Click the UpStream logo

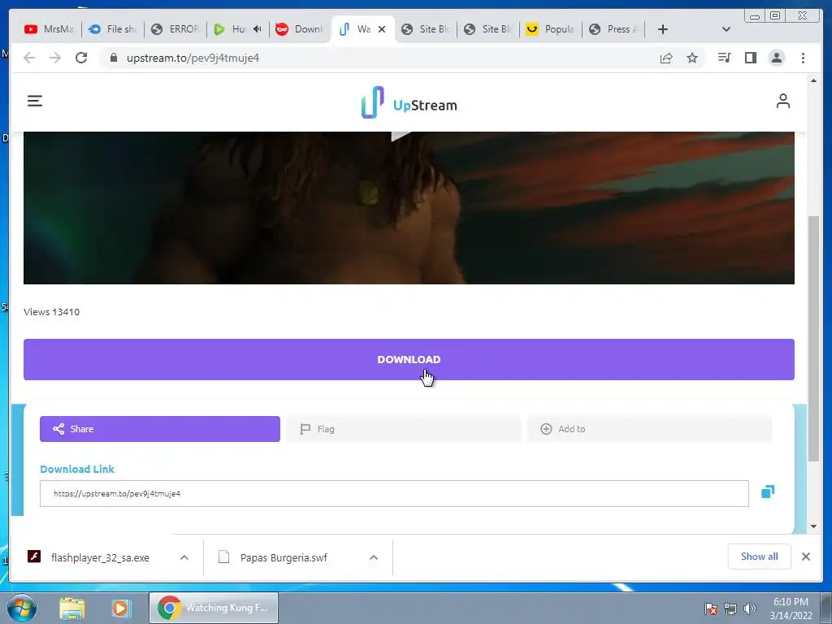tap(409, 102)
